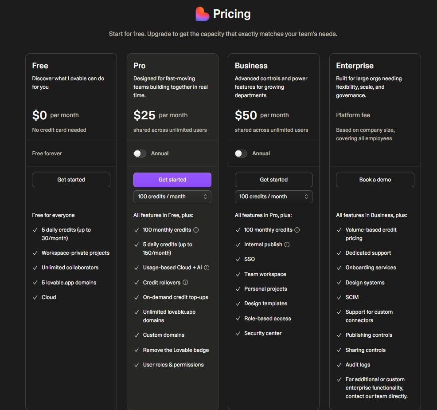Click the $25 per month price

(x=160, y=115)
